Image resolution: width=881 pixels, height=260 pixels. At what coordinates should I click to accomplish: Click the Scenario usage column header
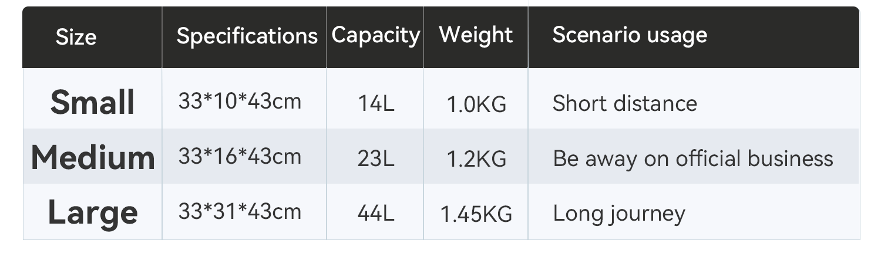[x=630, y=35]
